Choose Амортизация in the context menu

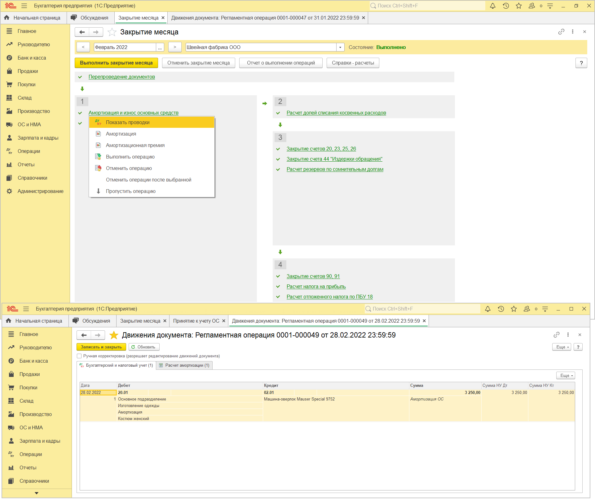[x=152, y=134]
